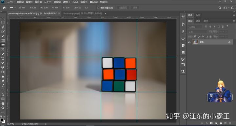Select the History Brush tool
The image size is (236, 126).
coord(3,63)
